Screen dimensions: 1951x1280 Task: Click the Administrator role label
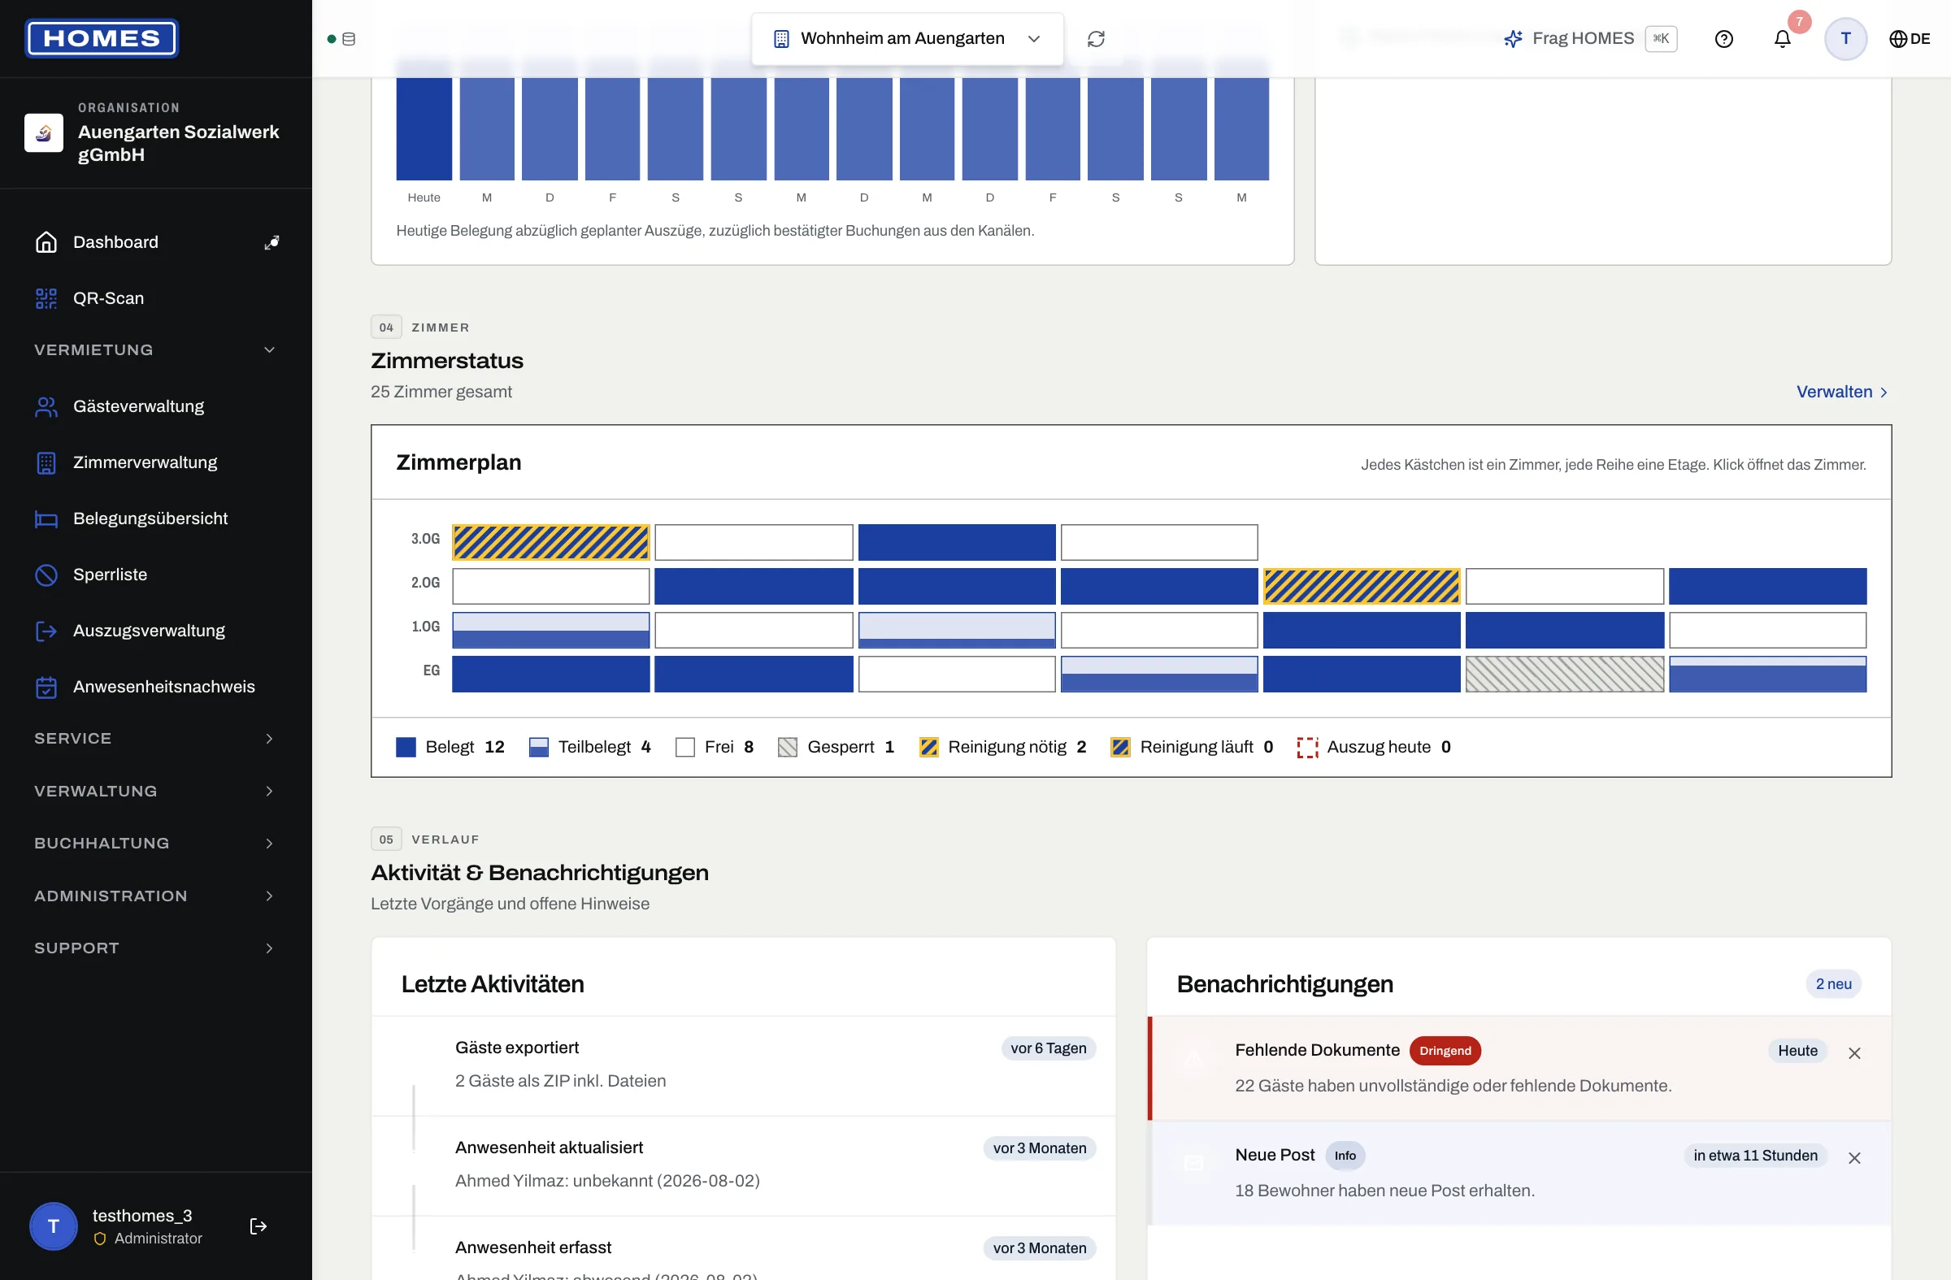(x=159, y=1239)
